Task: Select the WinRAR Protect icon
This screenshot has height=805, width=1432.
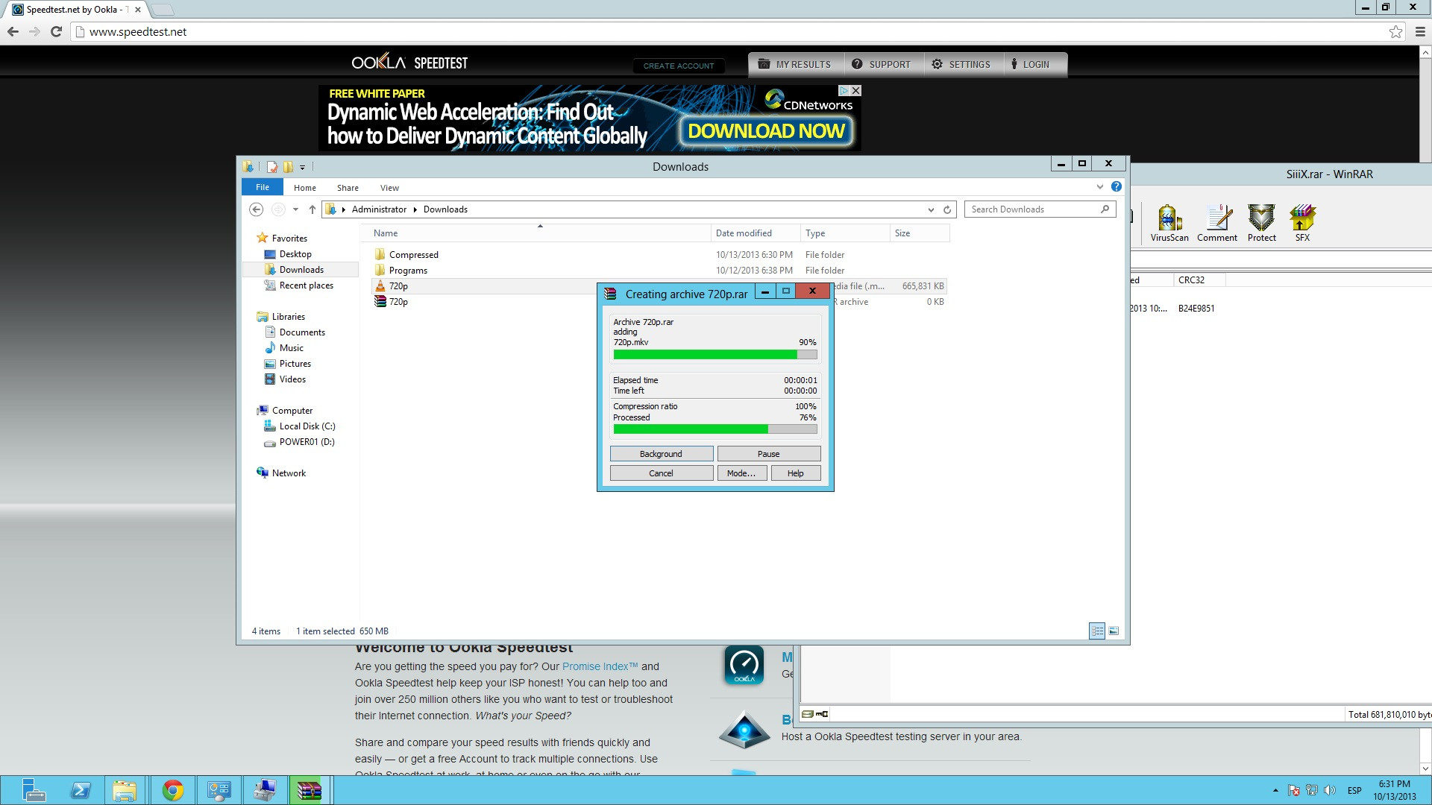Action: (x=1261, y=223)
